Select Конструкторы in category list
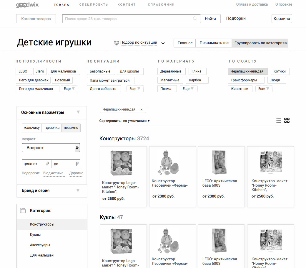306x268 pixels. [x=52, y=224]
